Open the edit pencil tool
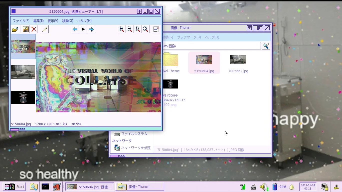The image size is (342, 192). [x=45, y=29]
